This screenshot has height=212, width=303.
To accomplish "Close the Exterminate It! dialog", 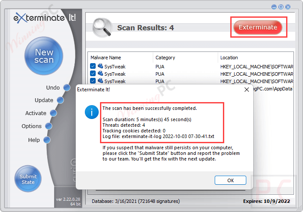I will point(247,90).
